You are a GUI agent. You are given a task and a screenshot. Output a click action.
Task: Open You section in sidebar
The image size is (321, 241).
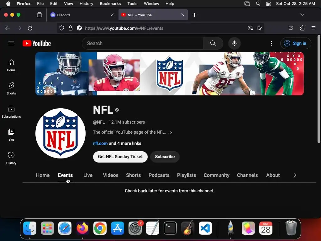pyautogui.click(x=11, y=135)
